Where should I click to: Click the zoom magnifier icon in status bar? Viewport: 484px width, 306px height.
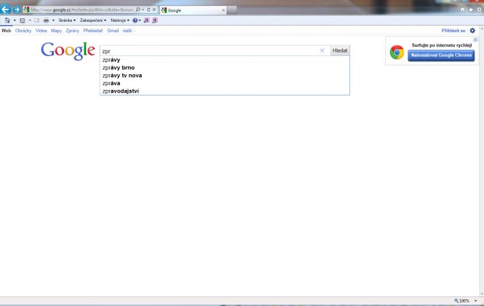pos(456,301)
